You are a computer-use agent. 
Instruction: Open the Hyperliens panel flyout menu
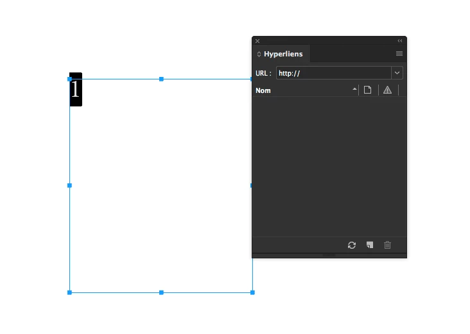(x=399, y=54)
